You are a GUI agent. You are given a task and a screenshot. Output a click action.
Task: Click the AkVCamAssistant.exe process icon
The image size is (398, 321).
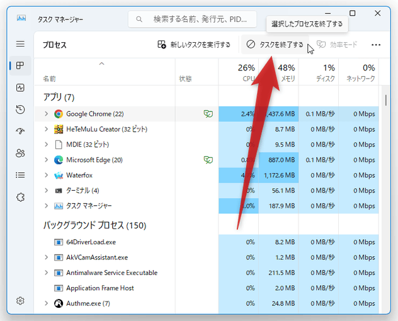(59, 257)
